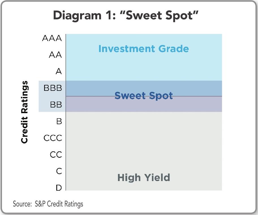Image resolution: width=258 pixels, height=215 pixels.
Task: Select the single C rating label
Action: coord(59,171)
